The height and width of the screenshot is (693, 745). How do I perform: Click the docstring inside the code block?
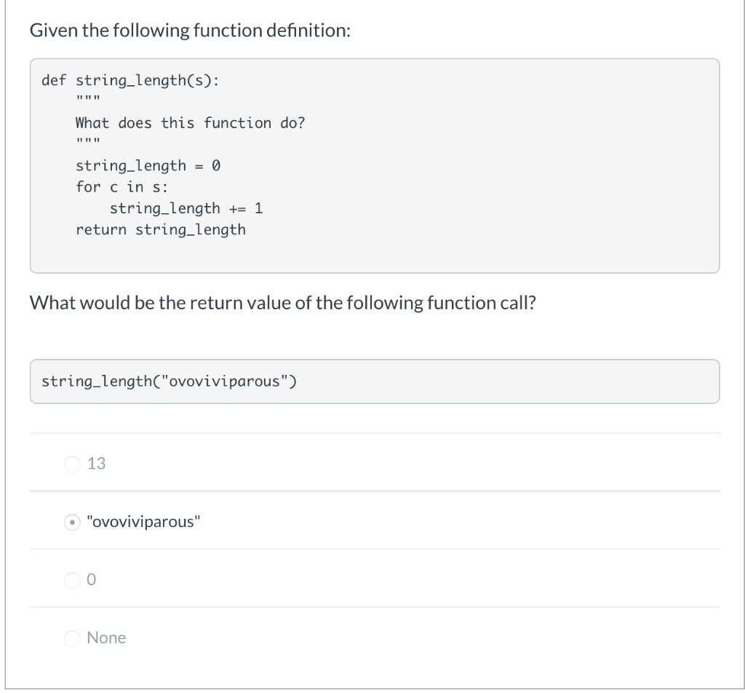click(x=190, y=122)
